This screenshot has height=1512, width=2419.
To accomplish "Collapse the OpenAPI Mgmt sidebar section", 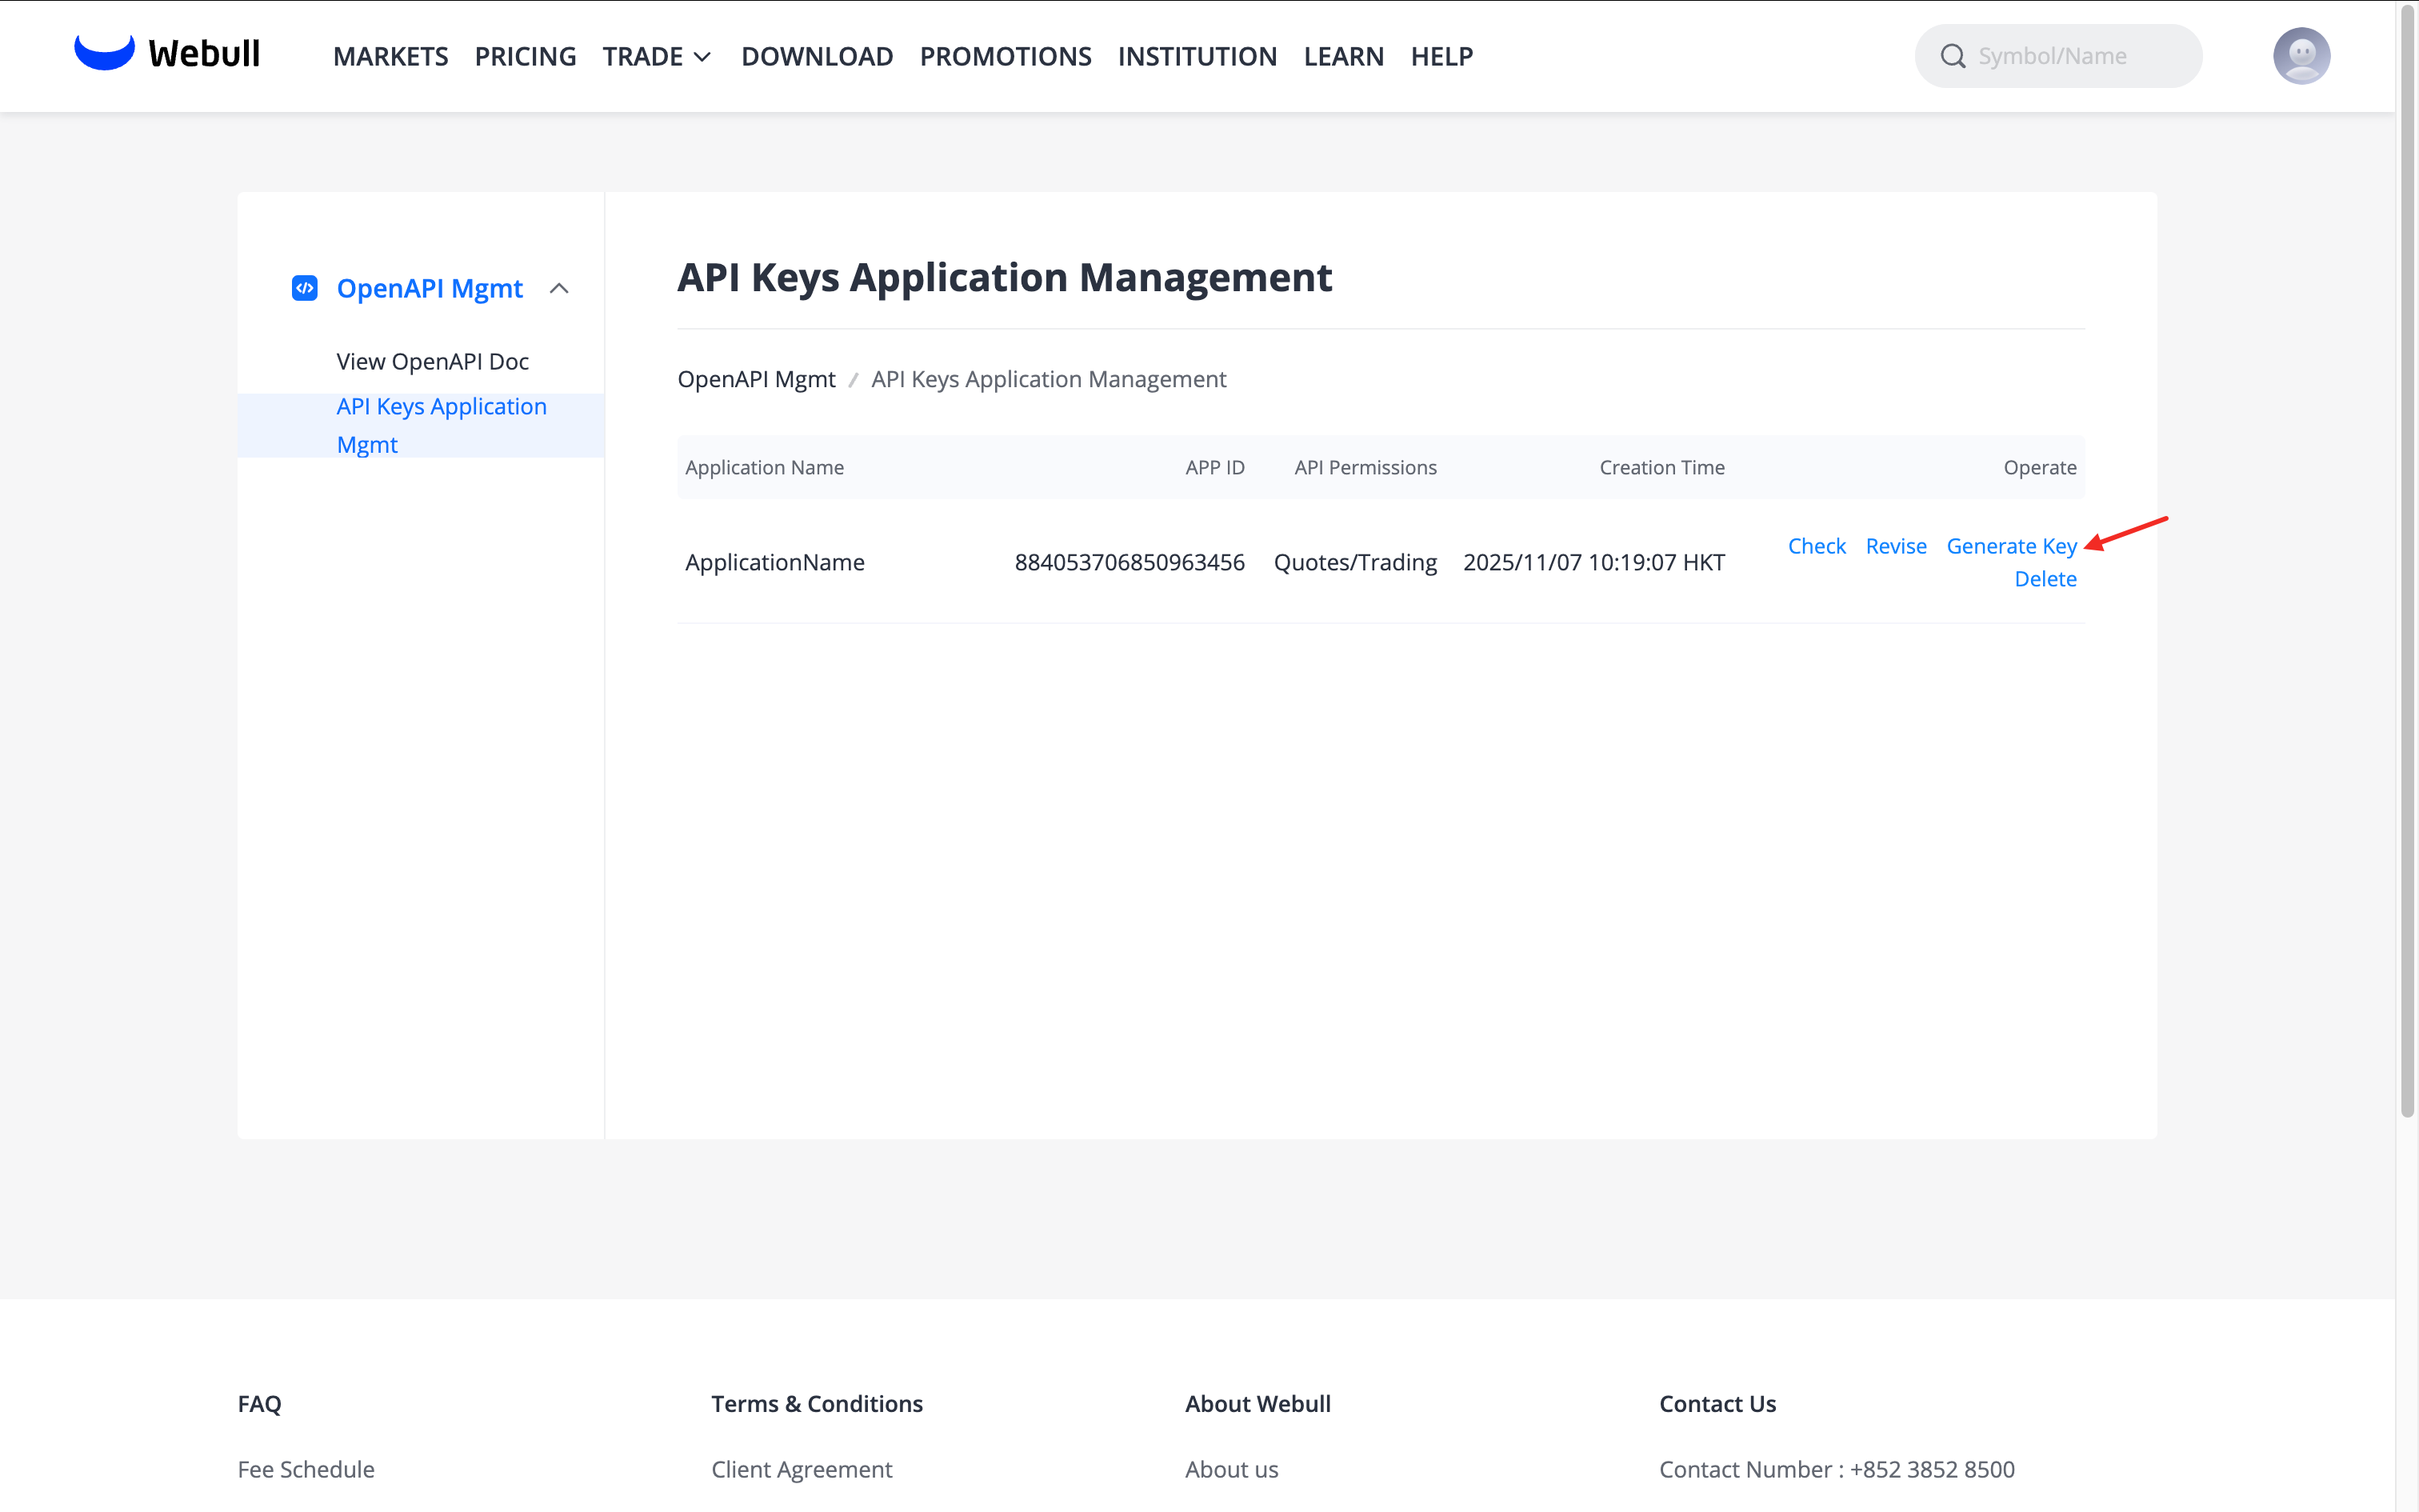I will (559, 288).
